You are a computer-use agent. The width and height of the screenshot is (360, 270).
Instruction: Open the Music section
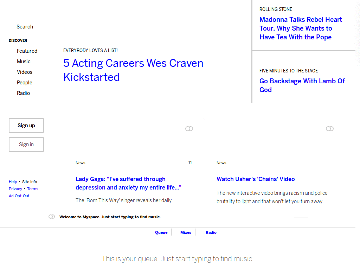[x=24, y=62]
